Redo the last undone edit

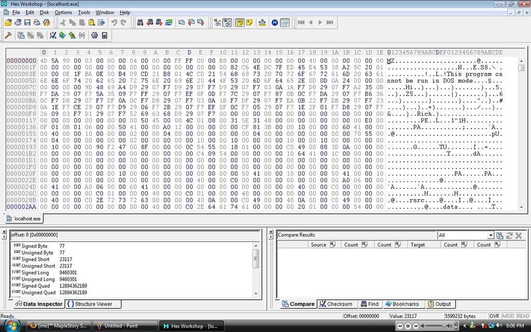coord(123,23)
